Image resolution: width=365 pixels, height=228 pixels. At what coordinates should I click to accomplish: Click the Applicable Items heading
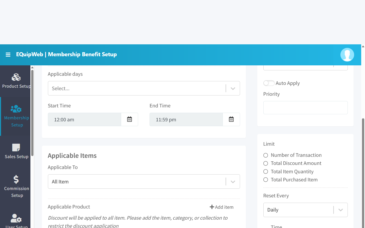72,156
